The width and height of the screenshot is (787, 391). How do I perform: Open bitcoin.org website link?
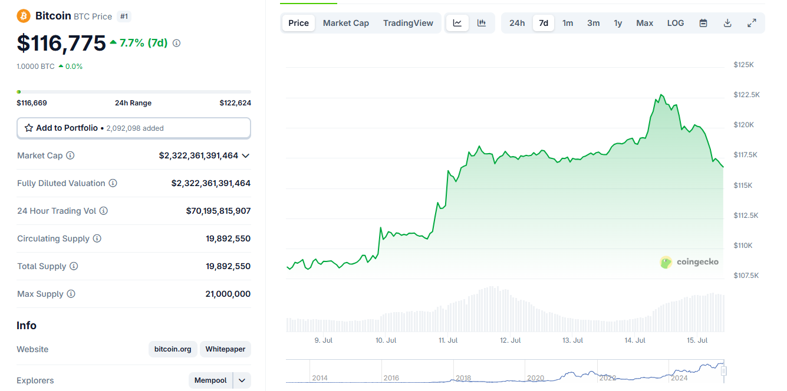click(x=173, y=349)
